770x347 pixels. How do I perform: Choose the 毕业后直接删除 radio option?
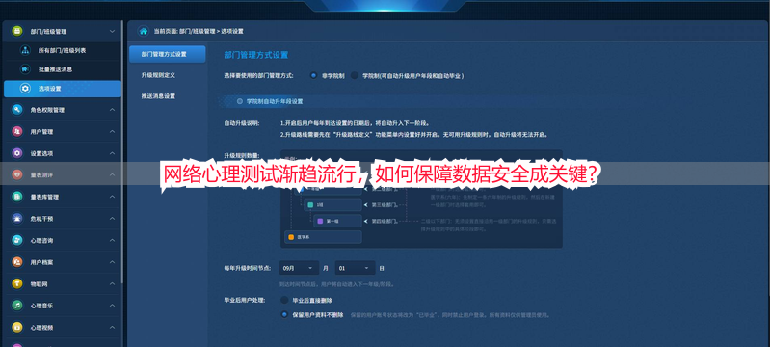click(x=284, y=300)
